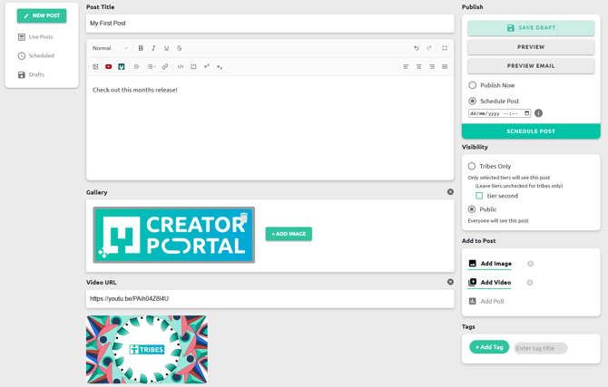Click the Save Draft button

[x=531, y=28]
